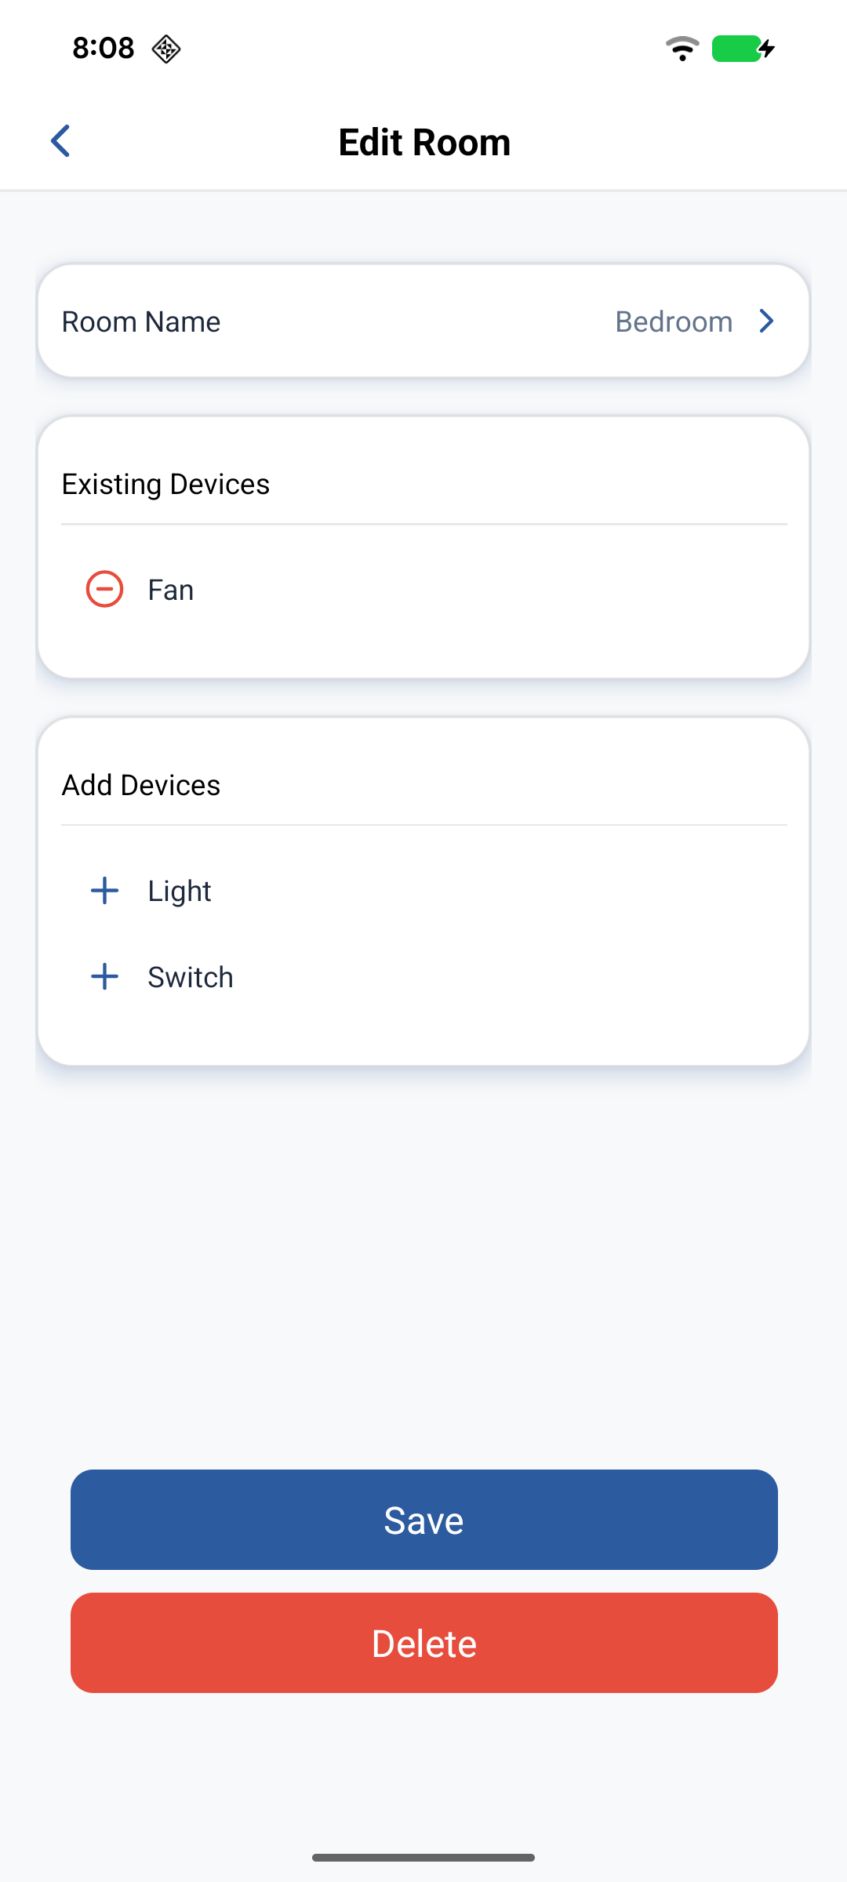Go back using the header arrow
Image resolution: width=847 pixels, height=1882 pixels.
[60, 141]
